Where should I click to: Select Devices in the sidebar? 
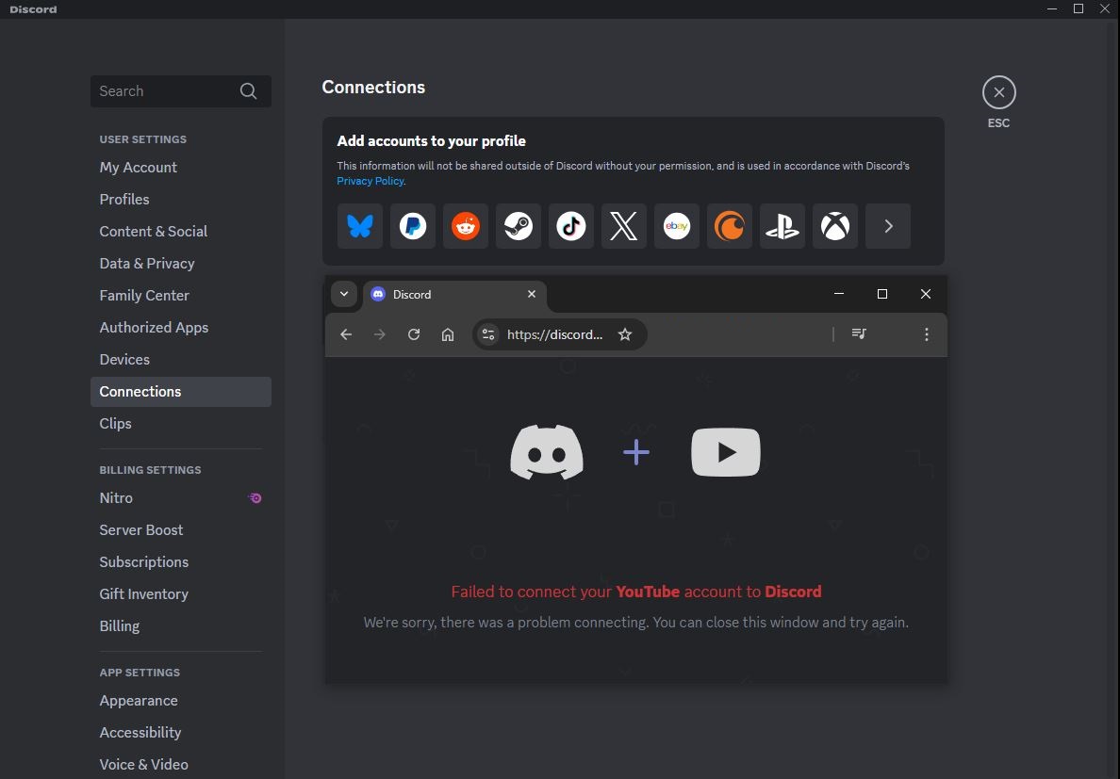(x=181, y=360)
